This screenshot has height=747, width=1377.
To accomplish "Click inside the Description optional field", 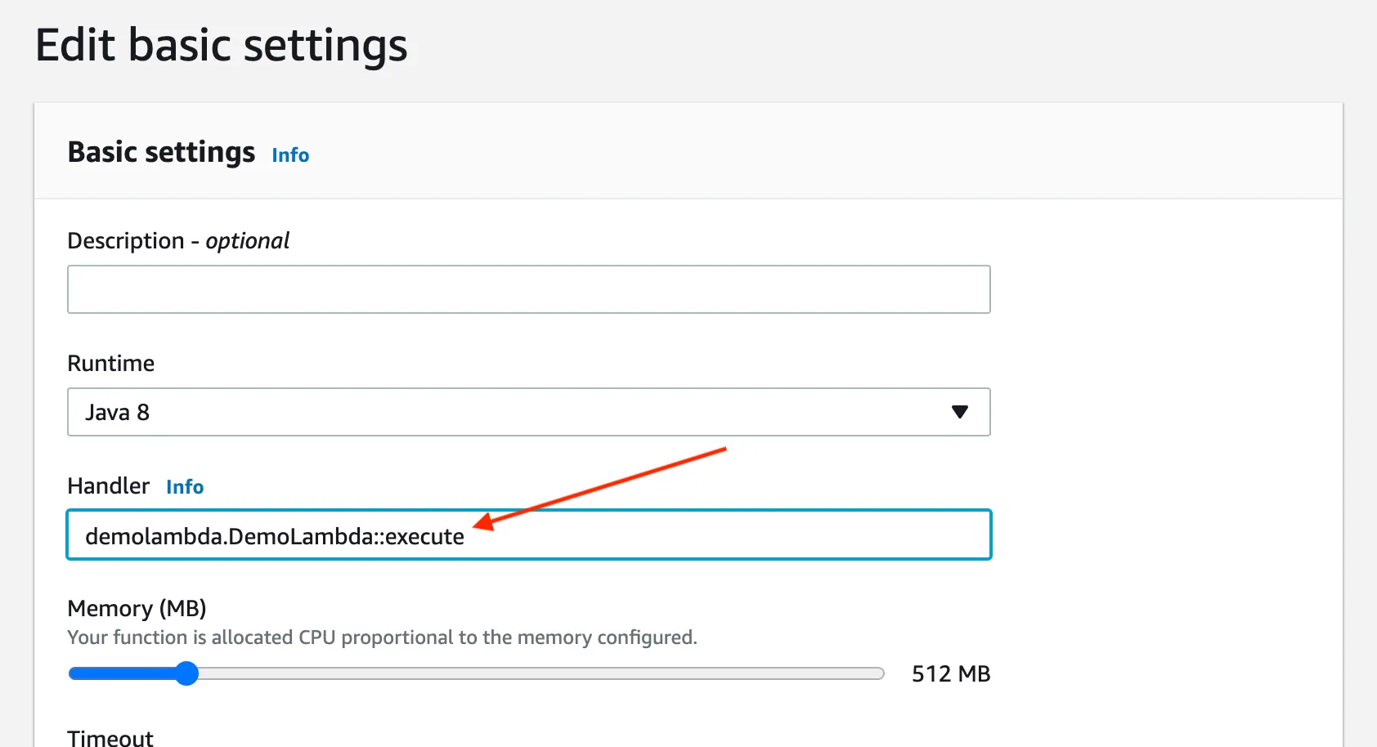I will (528, 289).
